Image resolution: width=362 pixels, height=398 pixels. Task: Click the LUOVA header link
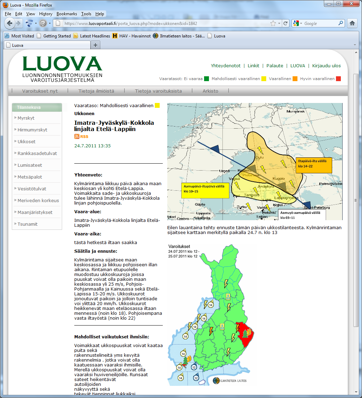pyautogui.click(x=297, y=66)
